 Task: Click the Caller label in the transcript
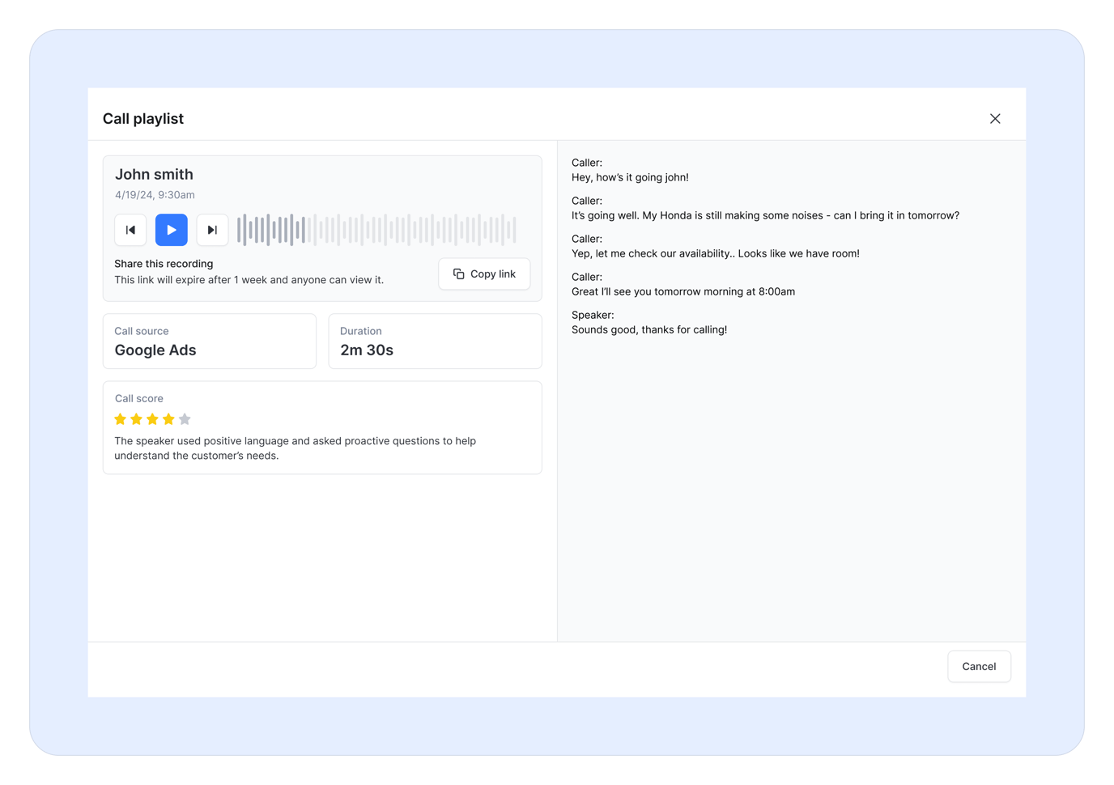(585, 162)
